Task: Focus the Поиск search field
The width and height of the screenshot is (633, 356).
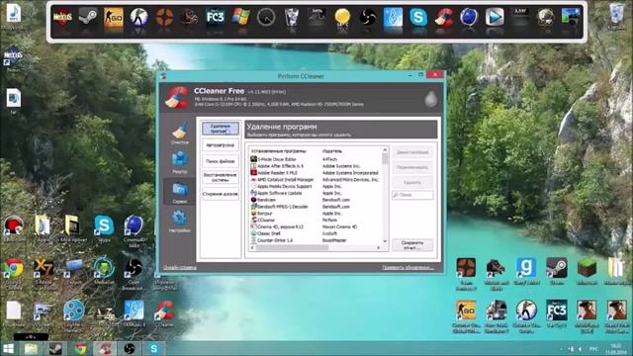Action: tap(412, 195)
